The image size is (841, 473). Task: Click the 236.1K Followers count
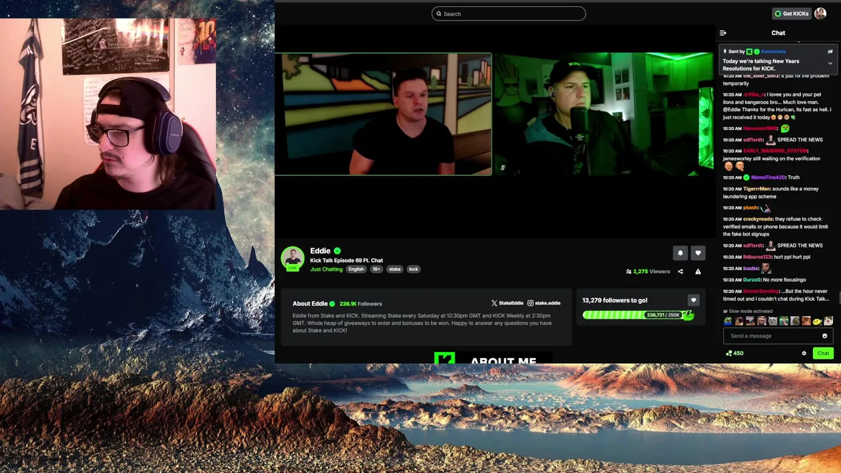click(x=360, y=304)
